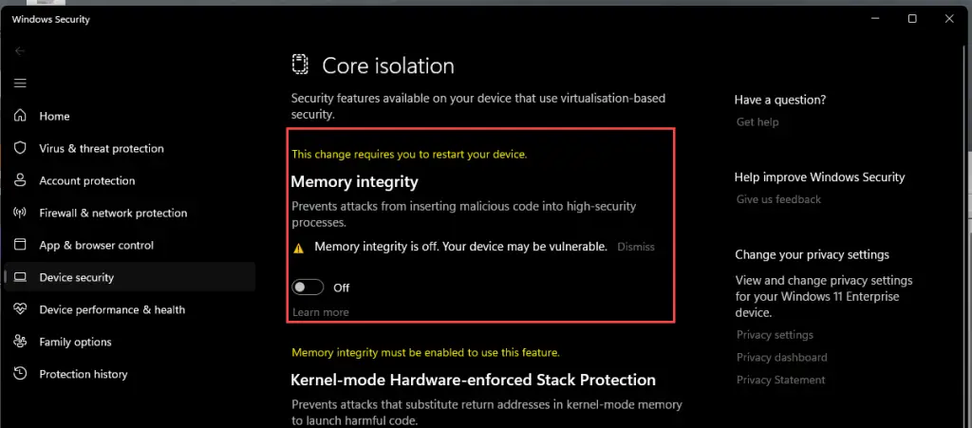Click the Get help link
The image size is (972, 428).
tap(757, 121)
